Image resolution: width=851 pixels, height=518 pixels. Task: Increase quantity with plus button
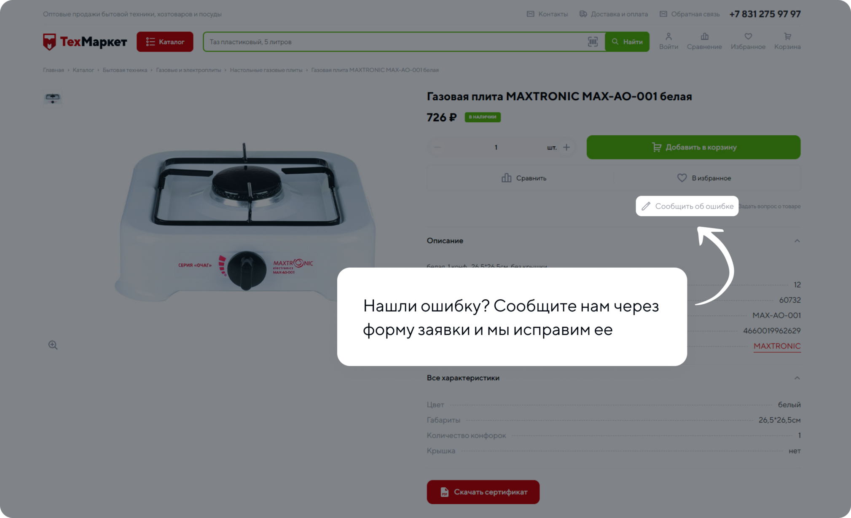coord(566,147)
